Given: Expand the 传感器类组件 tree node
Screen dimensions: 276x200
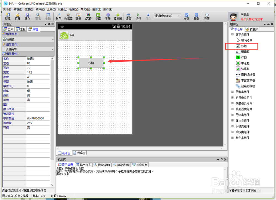Looking at the screenshot, I should [232, 109].
